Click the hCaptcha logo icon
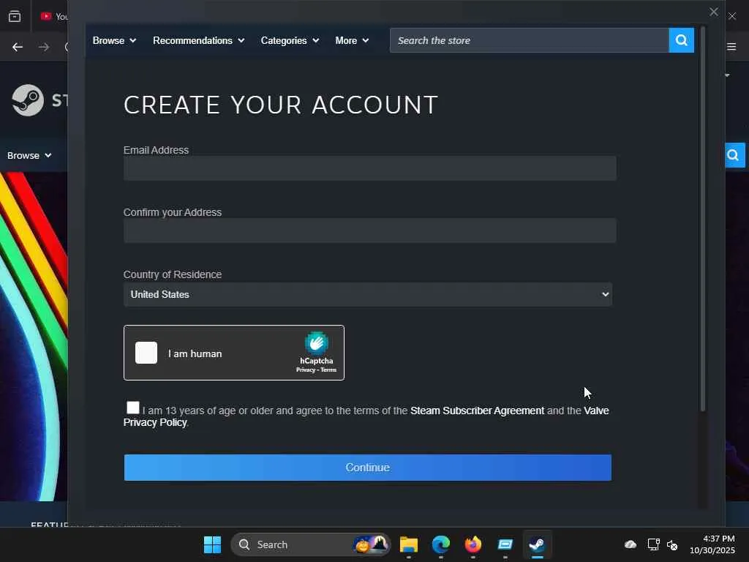 click(316, 343)
